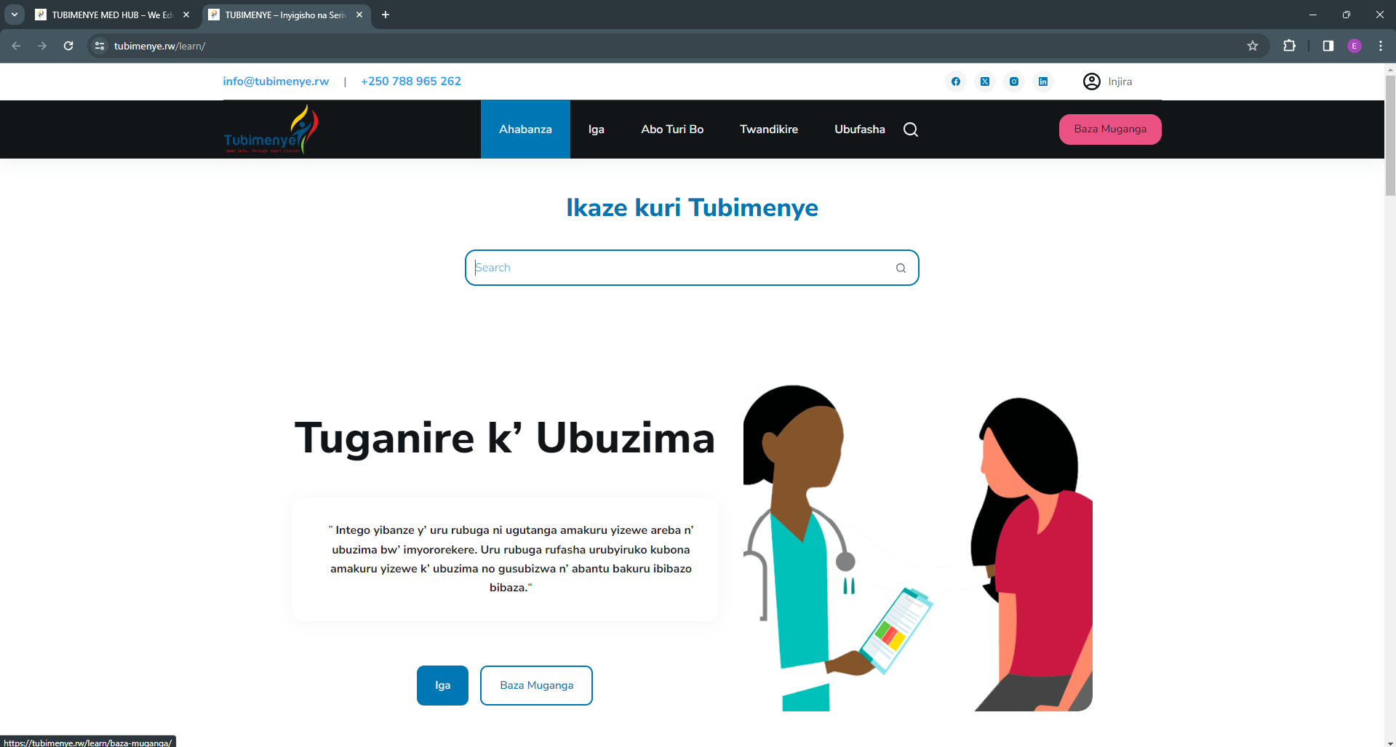Click the scrollbar down arrow
1396x747 pixels.
1390,742
